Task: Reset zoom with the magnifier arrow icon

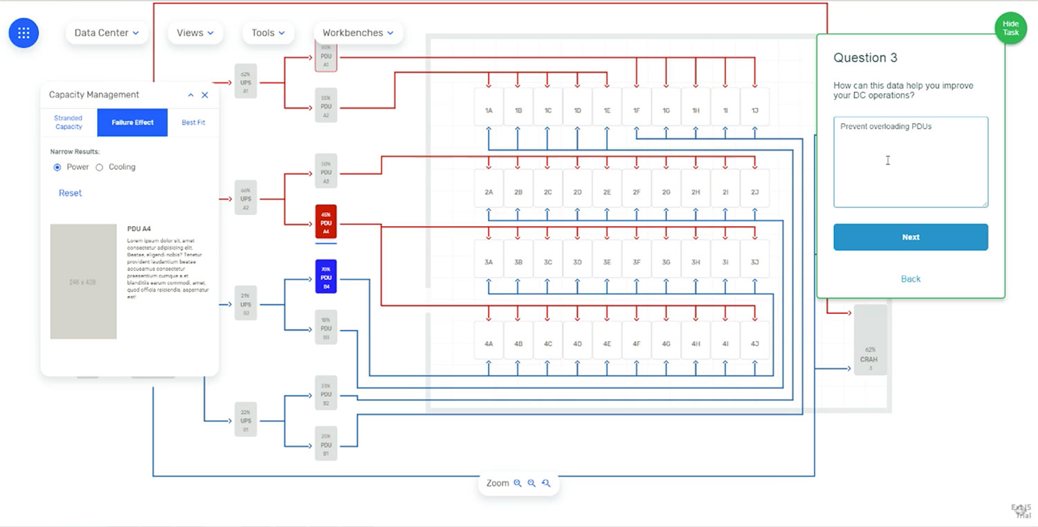Action: click(546, 483)
